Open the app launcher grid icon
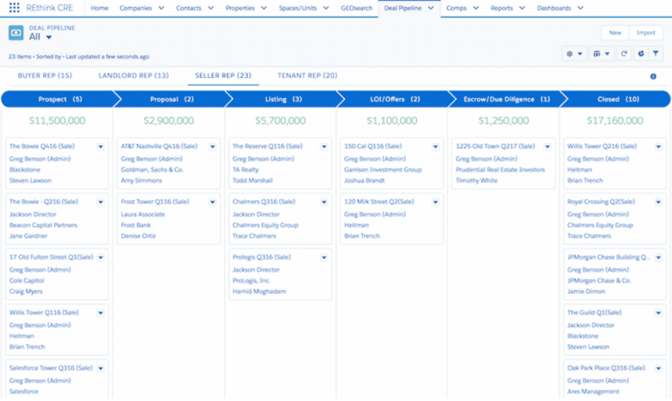This screenshot has height=401, width=672. (14, 8)
